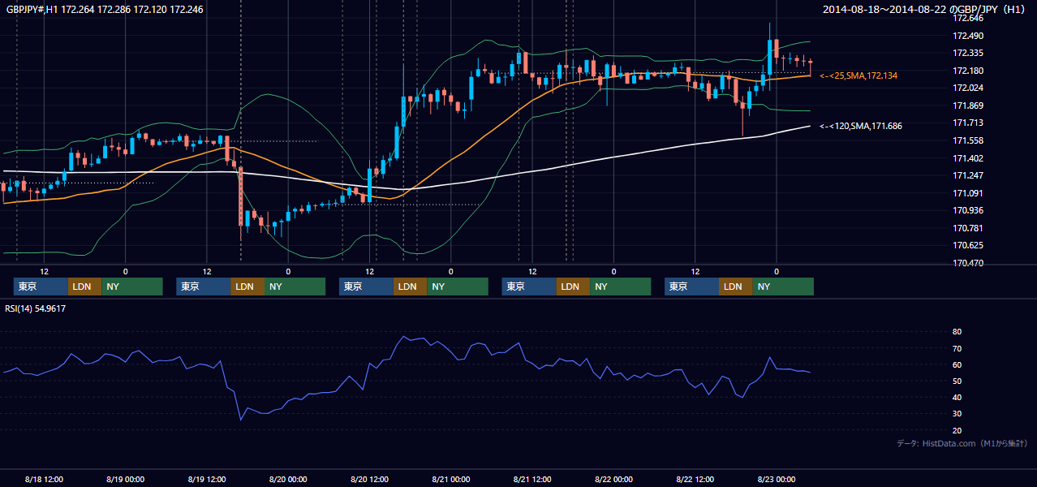Click the 8/23 00:00 time label
Screen dimensions: 1037x487
pos(777,479)
